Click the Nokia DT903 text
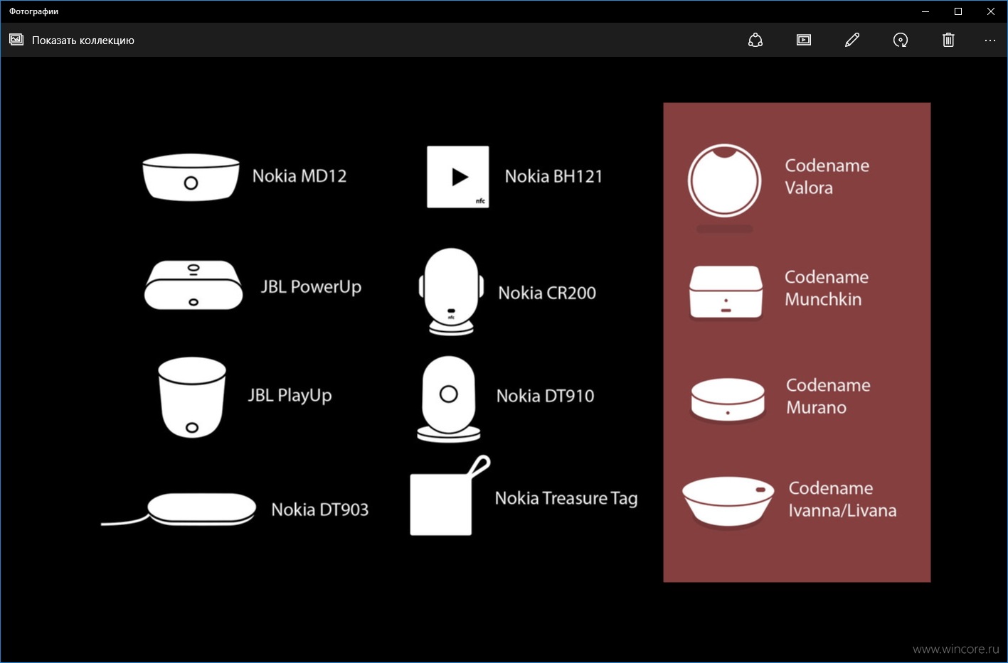1008x663 pixels. [x=320, y=510]
